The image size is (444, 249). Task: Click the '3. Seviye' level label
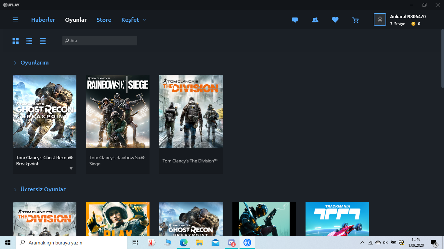click(x=398, y=24)
